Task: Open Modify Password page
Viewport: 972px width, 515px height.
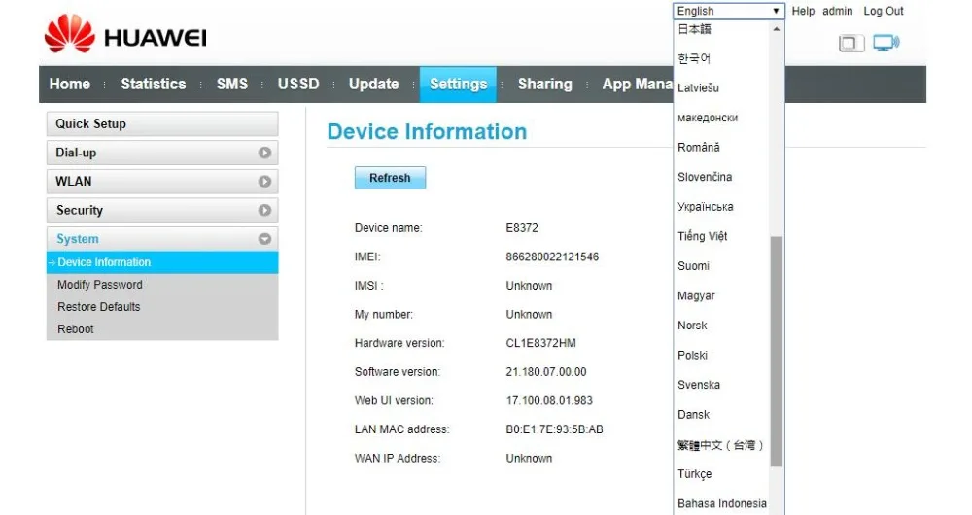Action: (100, 285)
